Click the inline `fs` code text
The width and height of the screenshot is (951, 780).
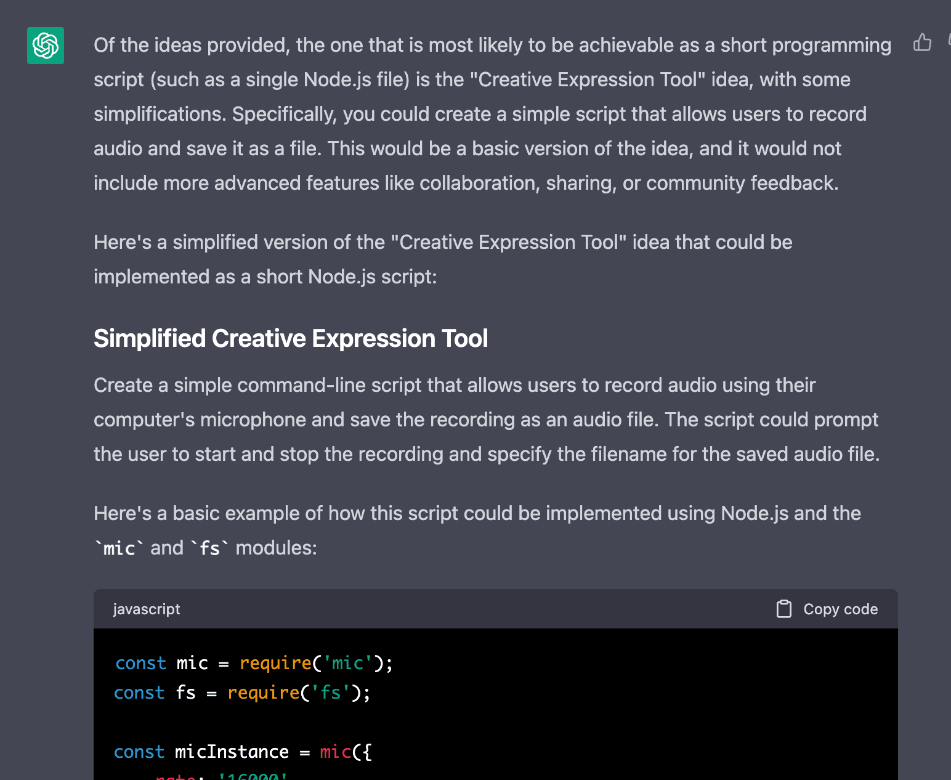[x=209, y=548]
